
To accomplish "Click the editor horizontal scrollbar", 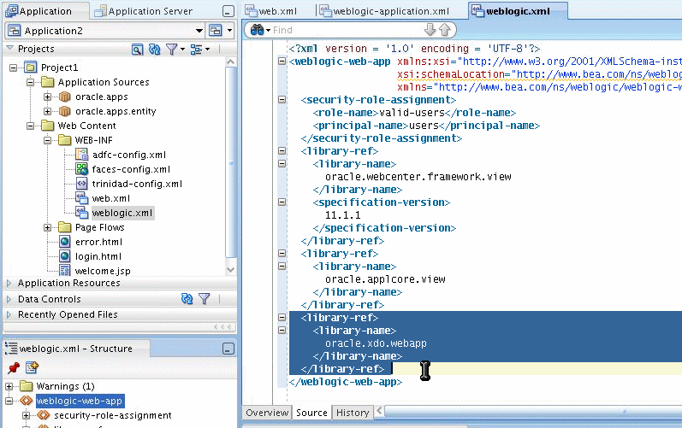I will pyautogui.click(x=533, y=411).
